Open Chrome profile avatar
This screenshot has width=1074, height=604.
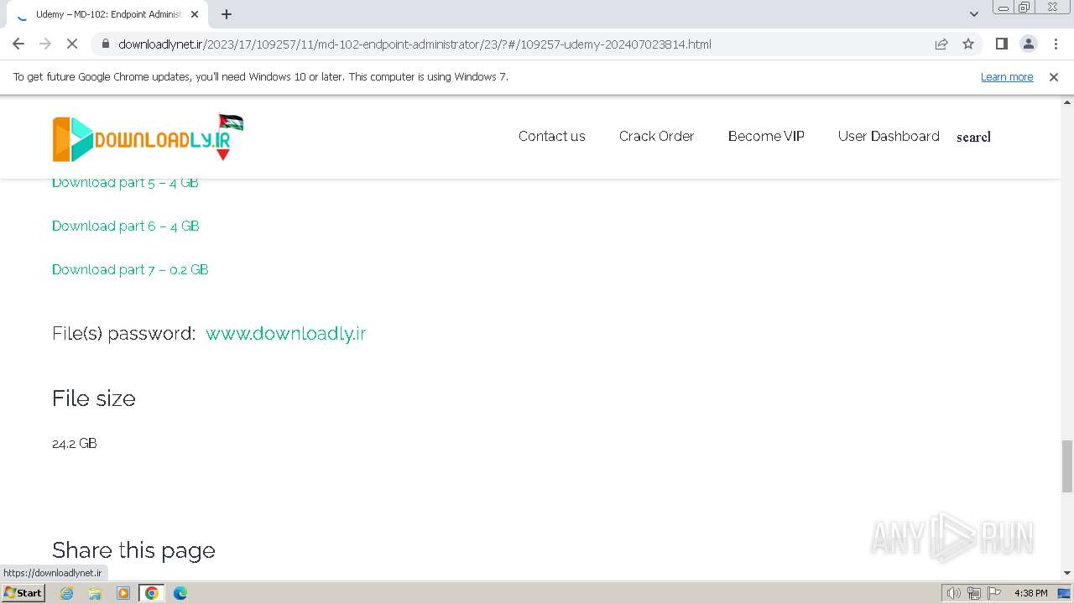click(x=1028, y=44)
